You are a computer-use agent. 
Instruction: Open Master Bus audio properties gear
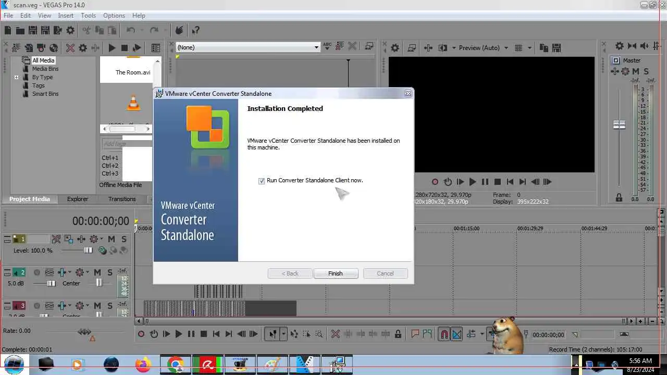click(620, 46)
